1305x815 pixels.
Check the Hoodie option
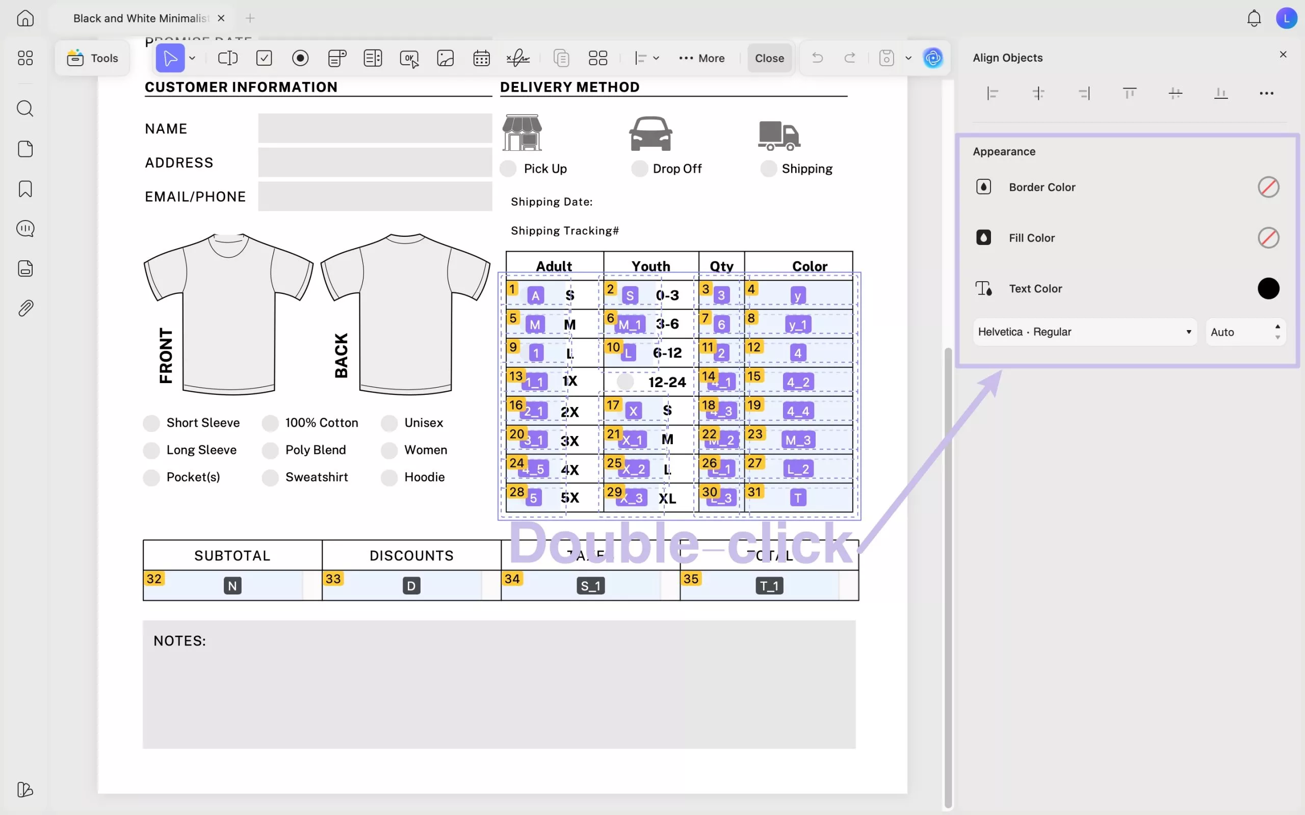tap(389, 477)
